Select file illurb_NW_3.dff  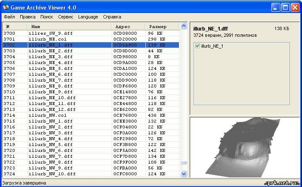[x=51, y=133]
